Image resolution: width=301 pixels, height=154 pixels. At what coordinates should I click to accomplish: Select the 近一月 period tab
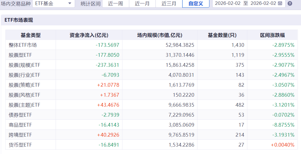tap(142, 3)
